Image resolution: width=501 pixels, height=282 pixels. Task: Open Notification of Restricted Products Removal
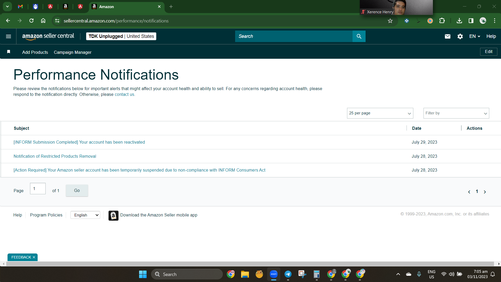point(55,156)
